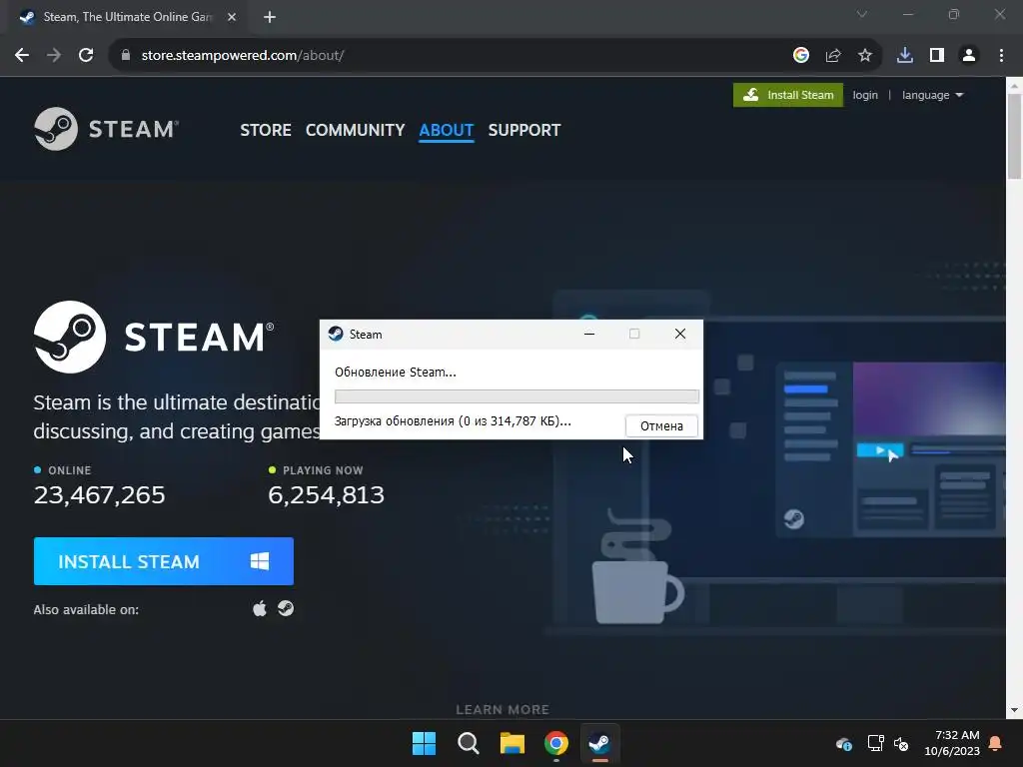This screenshot has height=767, width=1023.
Task: Click the PLAYING NOW count 6,254,813
Action: coord(327,495)
